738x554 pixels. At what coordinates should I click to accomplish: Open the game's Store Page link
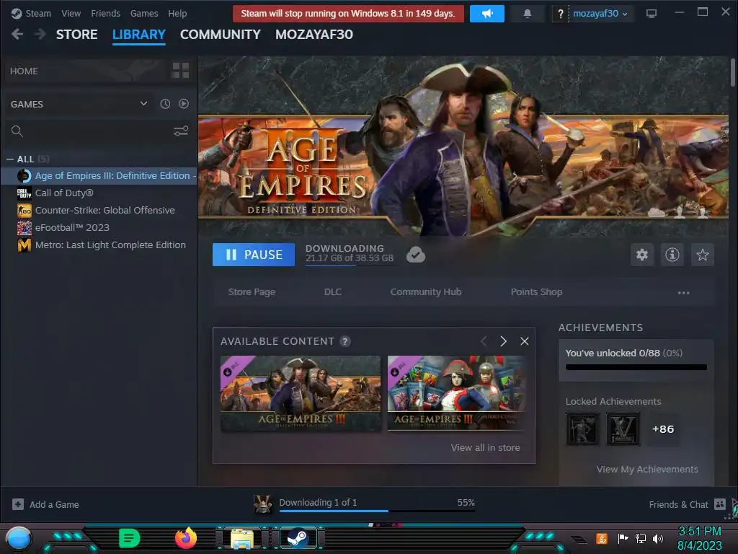[252, 292]
